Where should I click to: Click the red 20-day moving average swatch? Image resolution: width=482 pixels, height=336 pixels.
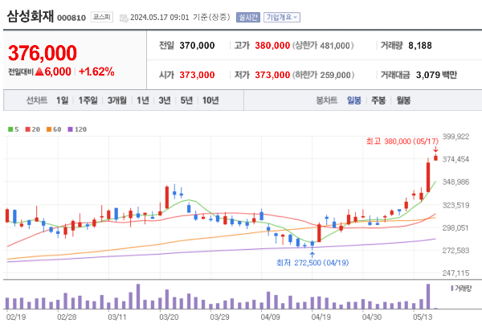(27, 129)
